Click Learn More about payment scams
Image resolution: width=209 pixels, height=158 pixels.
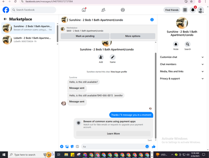click(113, 133)
